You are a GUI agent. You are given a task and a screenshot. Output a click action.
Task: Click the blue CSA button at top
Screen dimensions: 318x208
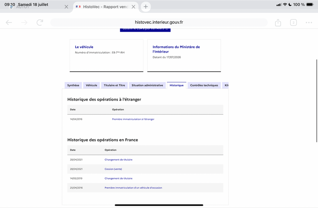tap(145, 30)
